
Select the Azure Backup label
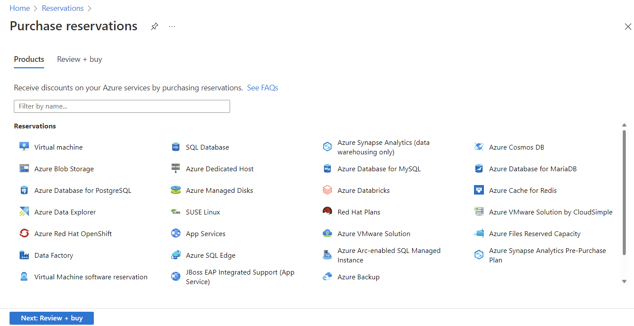tap(359, 277)
